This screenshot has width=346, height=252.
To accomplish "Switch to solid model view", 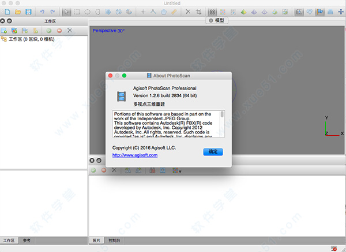I will click(254, 12).
